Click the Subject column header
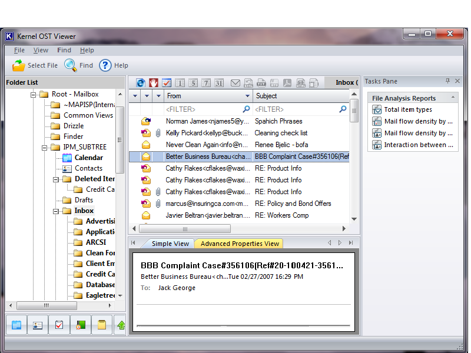 (x=301, y=96)
